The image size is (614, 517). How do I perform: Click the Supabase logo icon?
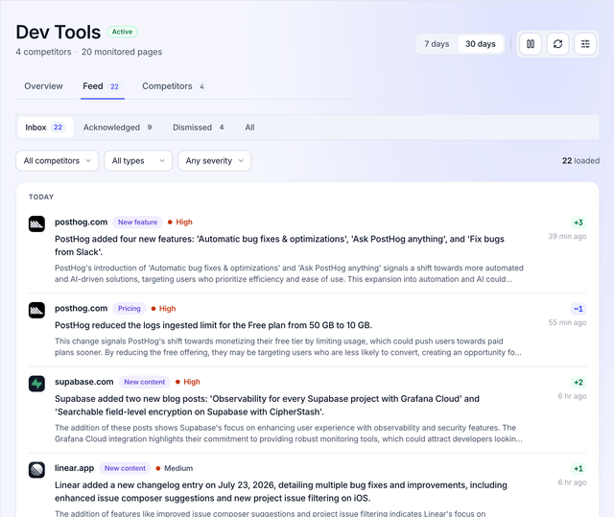(36, 384)
